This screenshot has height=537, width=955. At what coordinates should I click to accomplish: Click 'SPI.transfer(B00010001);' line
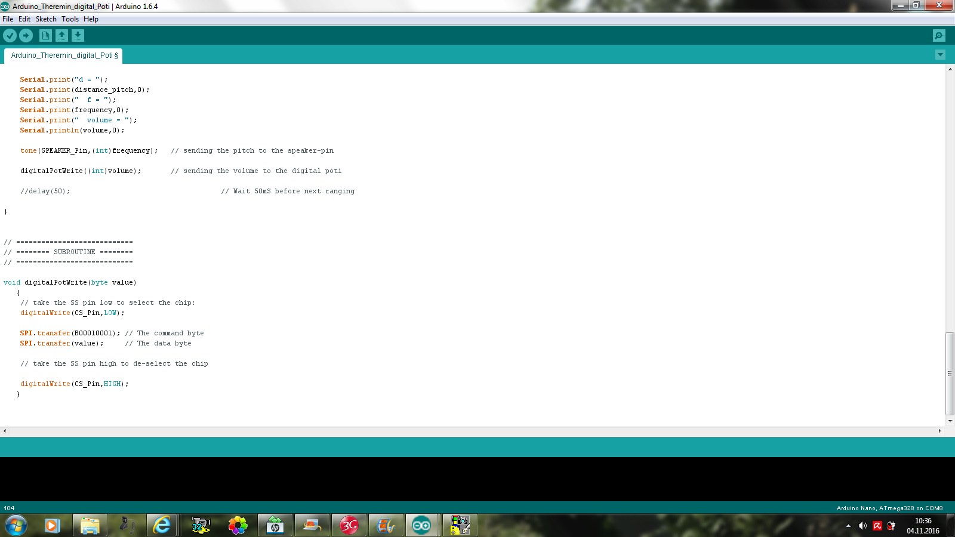click(70, 333)
